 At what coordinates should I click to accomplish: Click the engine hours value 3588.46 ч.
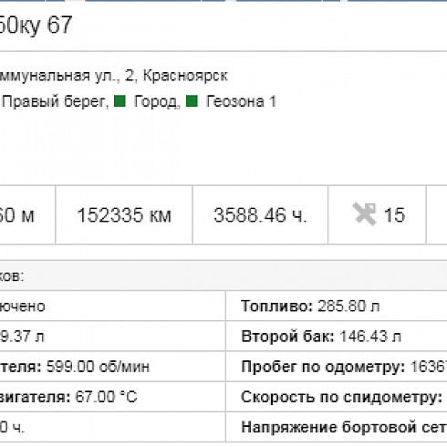tap(260, 215)
